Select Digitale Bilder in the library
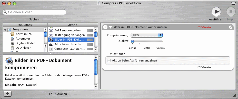 (x=25, y=43)
